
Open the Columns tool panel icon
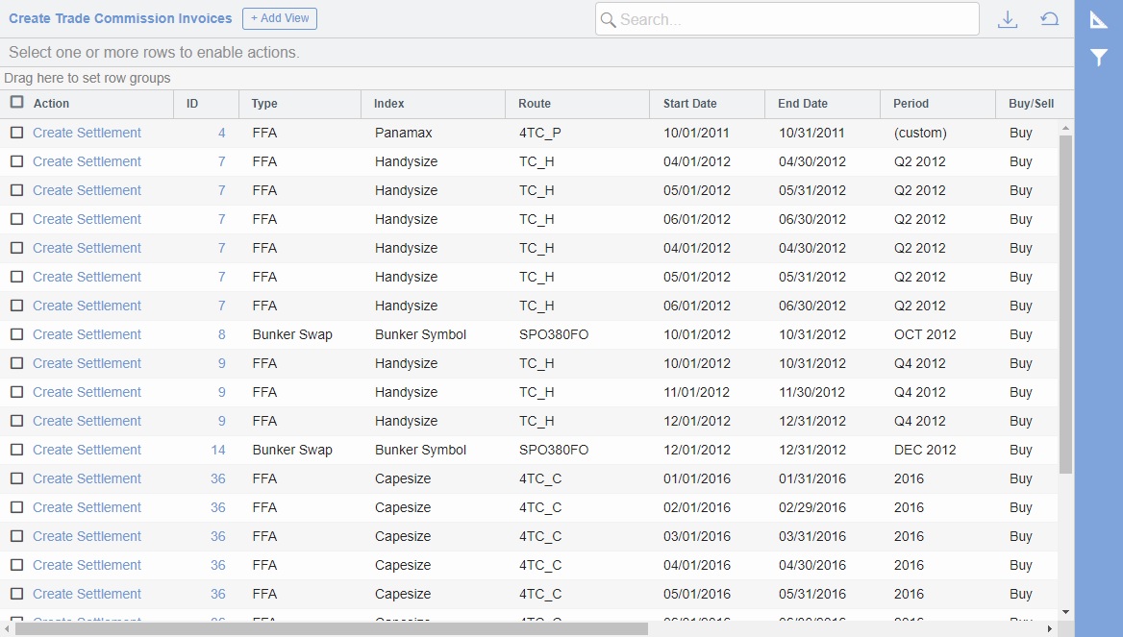(1098, 19)
